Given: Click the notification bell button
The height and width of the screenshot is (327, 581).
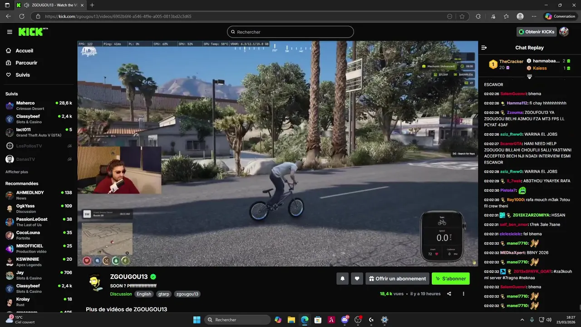Looking at the screenshot, I should (343, 278).
